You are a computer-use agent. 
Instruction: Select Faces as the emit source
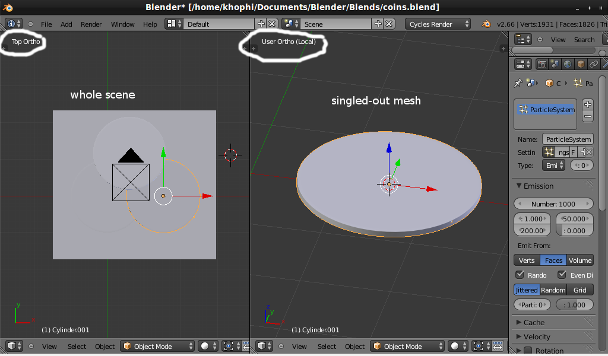click(x=553, y=260)
